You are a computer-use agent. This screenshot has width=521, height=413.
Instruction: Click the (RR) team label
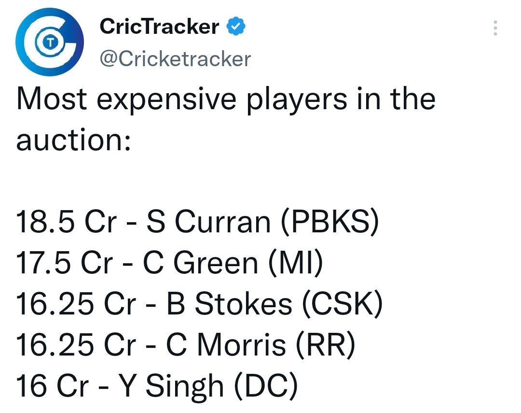325,345
